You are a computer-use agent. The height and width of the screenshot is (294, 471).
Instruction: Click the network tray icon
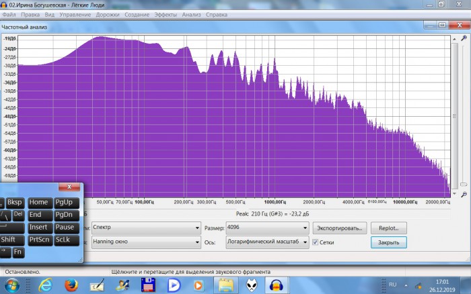point(418,285)
